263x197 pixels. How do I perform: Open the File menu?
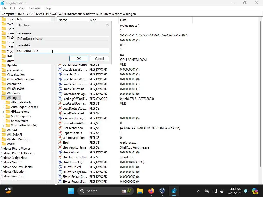coord(4,8)
